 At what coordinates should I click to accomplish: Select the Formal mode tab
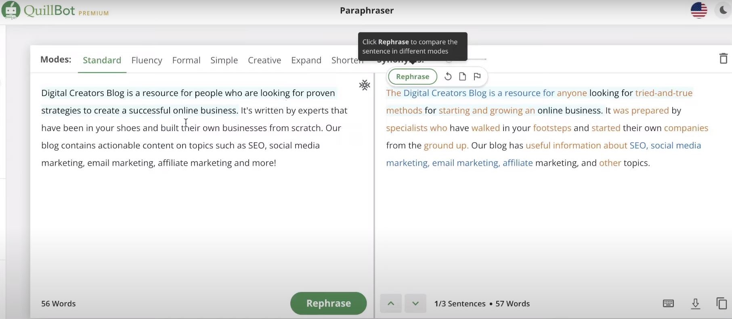(x=186, y=60)
